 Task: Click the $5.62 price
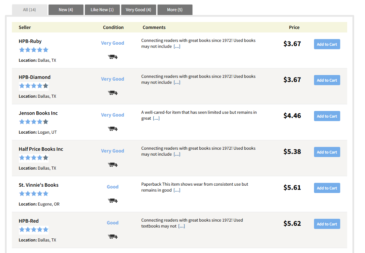pos(292,224)
